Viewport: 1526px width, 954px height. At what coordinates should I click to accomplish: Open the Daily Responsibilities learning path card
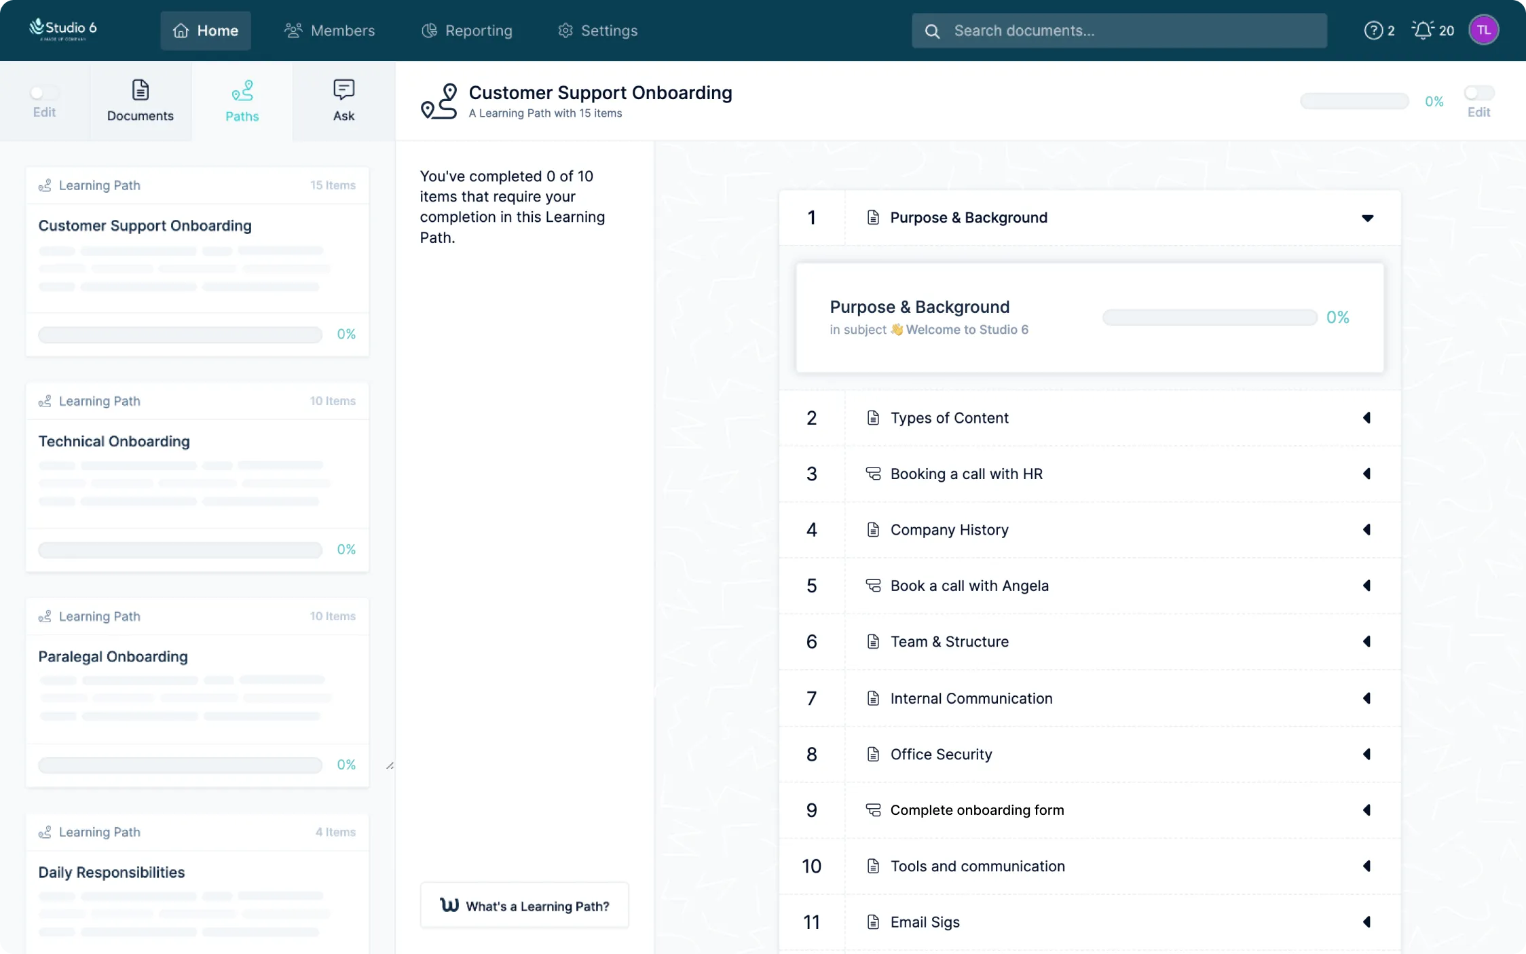(x=198, y=883)
